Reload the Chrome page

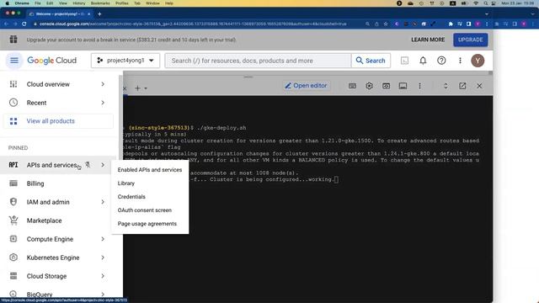pyautogui.click(x=24, y=24)
